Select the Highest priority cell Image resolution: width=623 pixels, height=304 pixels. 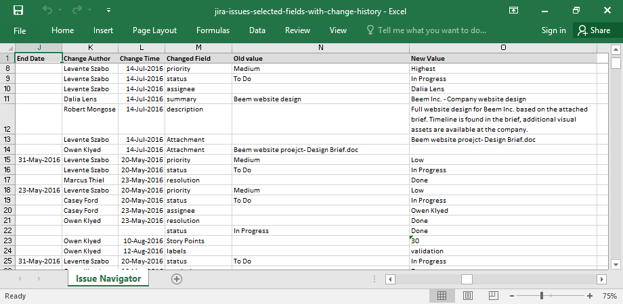(x=503, y=68)
